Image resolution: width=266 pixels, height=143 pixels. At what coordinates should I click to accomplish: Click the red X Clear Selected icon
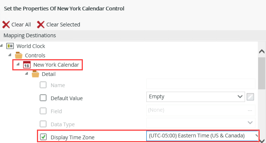coord(41,25)
